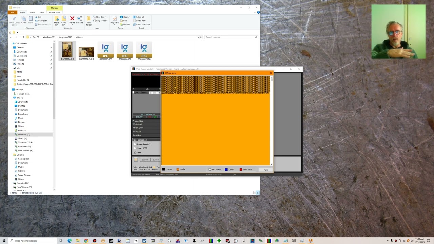434x244 pixels.
Task: Open the File tab in Explorer
Action: (x=13, y=12)
